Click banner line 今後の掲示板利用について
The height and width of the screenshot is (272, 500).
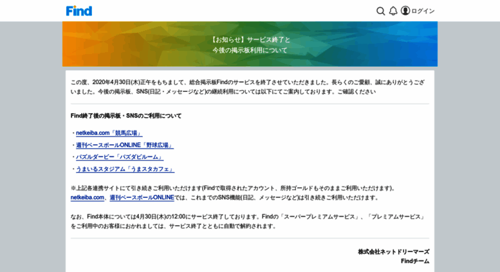click(250, 50)
